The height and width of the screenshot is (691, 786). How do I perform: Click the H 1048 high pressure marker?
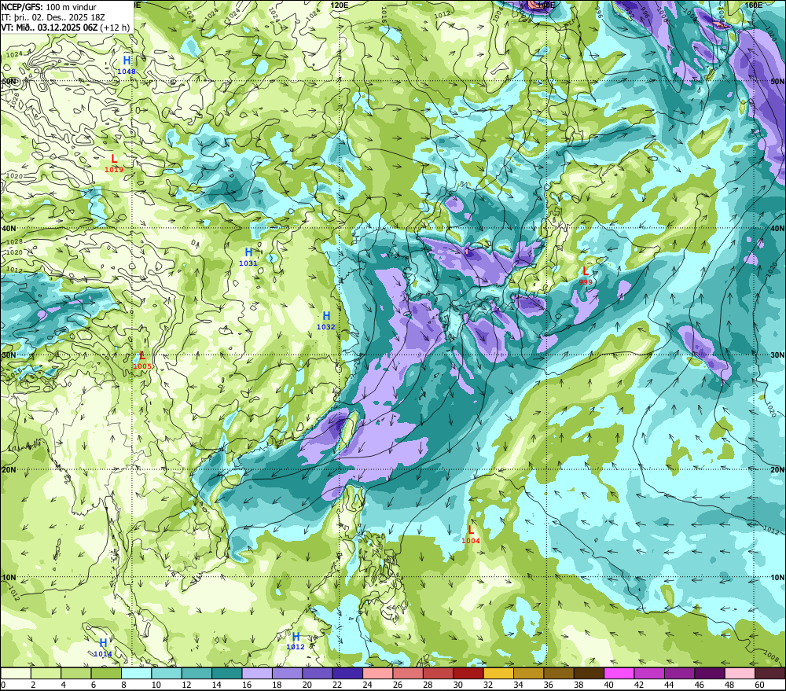(127, 65)
